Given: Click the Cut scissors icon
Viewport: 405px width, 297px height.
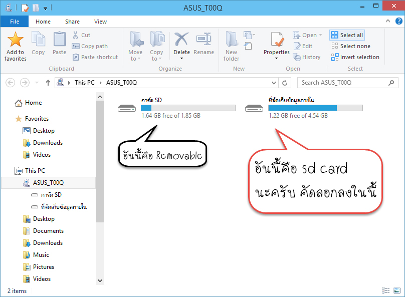Looking at the screenshot, I should point(75,35).
